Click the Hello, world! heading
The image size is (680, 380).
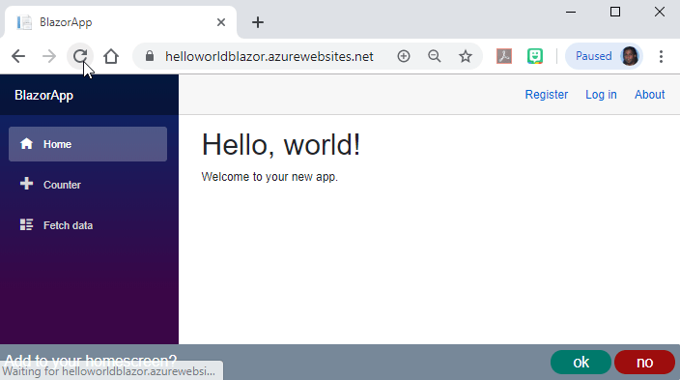[281, 145]
